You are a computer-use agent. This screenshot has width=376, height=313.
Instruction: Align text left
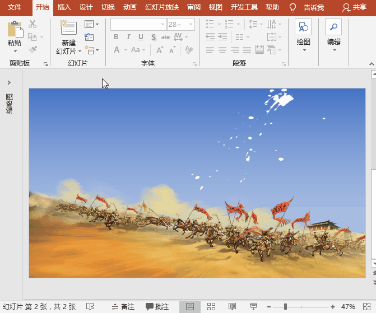coord(210,50)
